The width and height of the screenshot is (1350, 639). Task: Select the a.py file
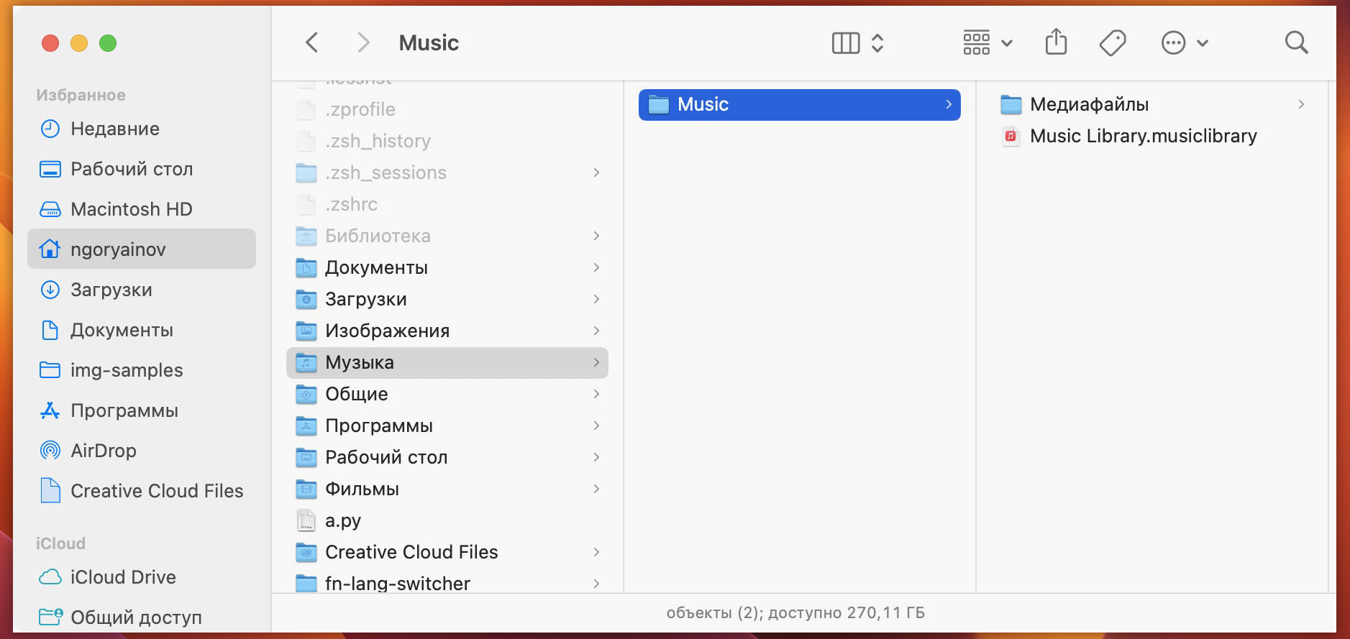(x=343, y=520)
